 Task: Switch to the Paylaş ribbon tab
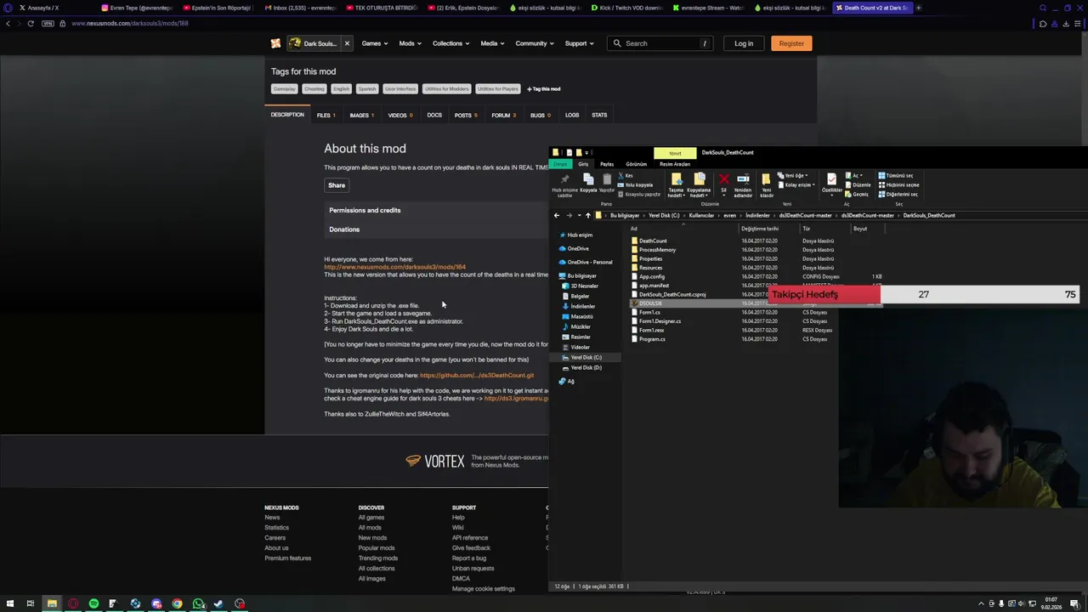click(x=607, y=164)
